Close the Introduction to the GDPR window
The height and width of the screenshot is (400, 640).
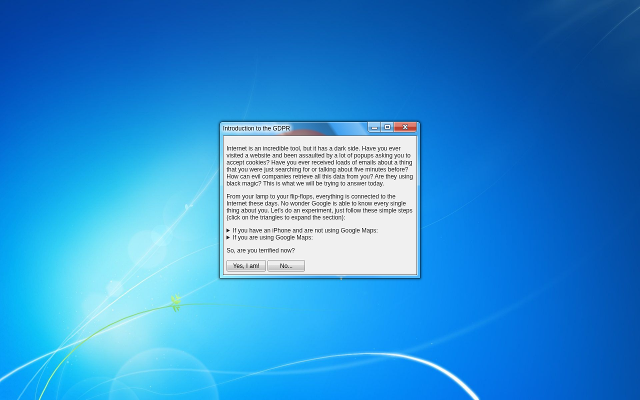click(x=405, y=127)
